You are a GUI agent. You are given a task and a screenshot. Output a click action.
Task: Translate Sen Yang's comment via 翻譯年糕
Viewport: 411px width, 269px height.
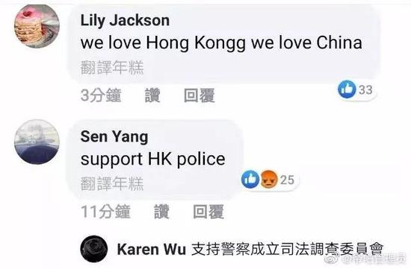112,183
